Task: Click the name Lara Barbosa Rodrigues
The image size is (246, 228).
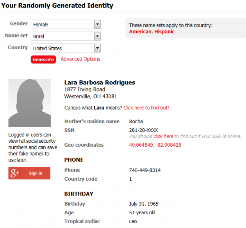Action: click(100, 83)
